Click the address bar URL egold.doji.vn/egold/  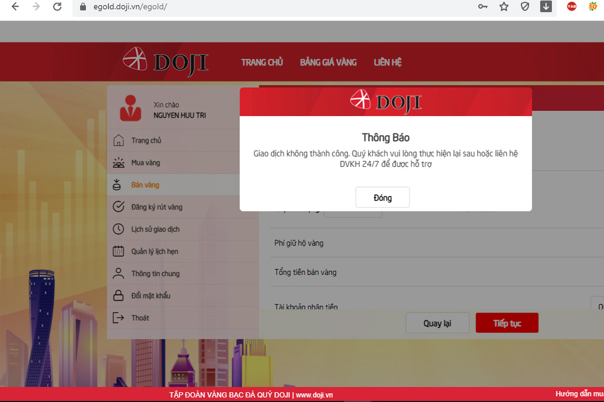pos(130,7)
